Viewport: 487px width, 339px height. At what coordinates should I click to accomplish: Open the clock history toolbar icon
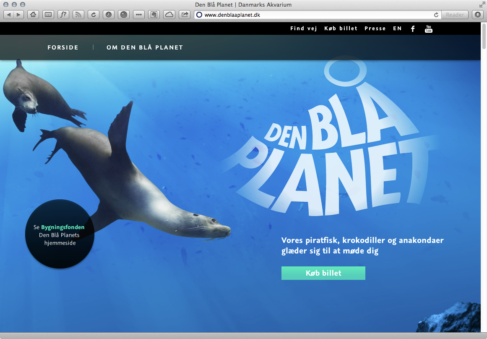[x=109, y=15]
